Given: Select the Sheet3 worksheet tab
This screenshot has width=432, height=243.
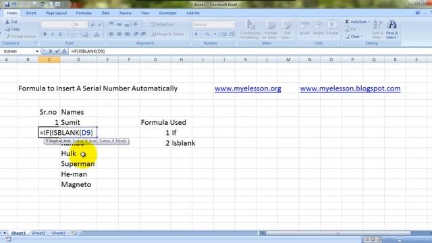Looking at the screenshot, I should tap(59, 233).
